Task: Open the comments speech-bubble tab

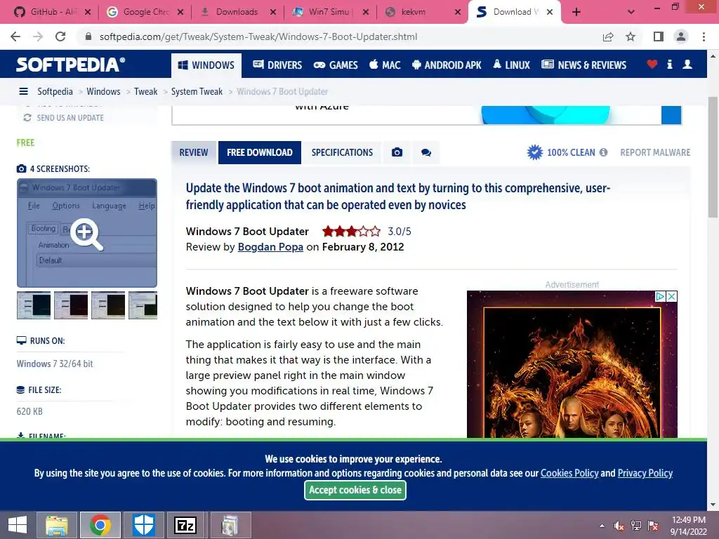Action: point(426,152)
